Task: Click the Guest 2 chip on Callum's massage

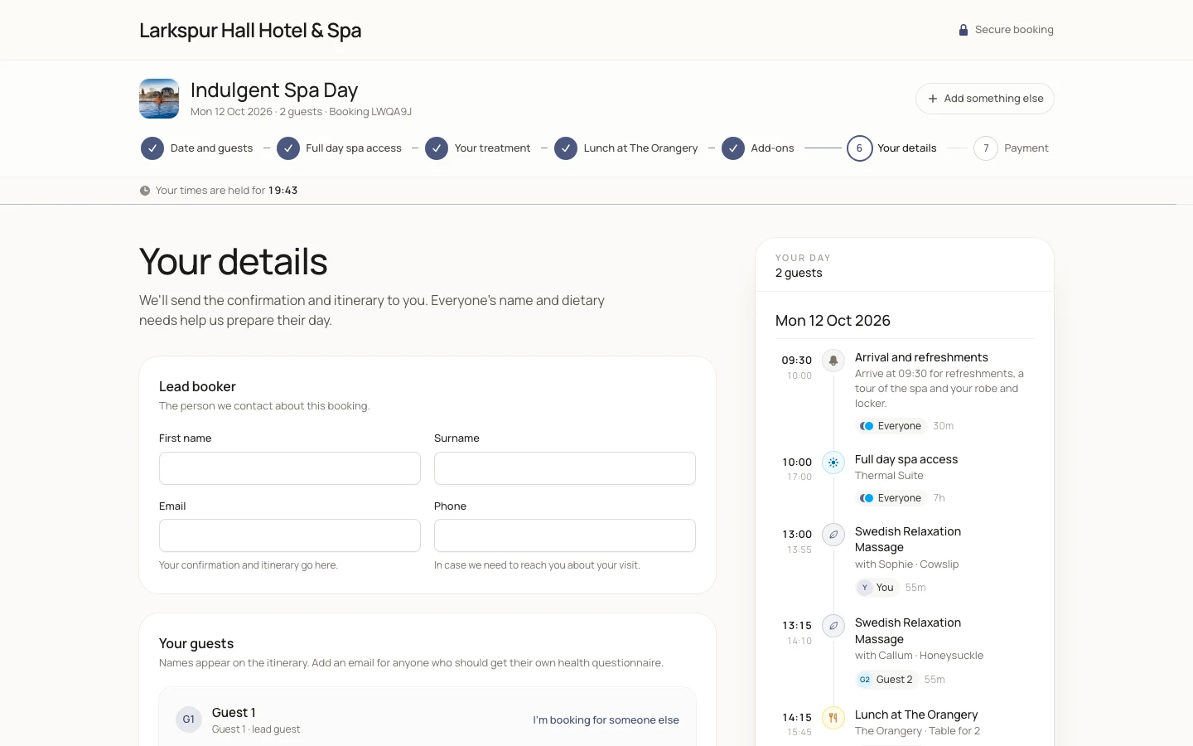Action: (x=886, y=680)
